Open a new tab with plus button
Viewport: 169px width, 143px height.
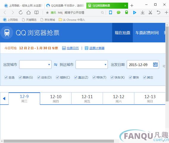click(x=132, y=5)
